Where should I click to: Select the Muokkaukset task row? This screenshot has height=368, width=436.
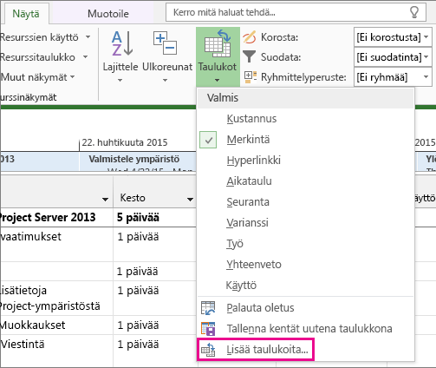[56, 325]
